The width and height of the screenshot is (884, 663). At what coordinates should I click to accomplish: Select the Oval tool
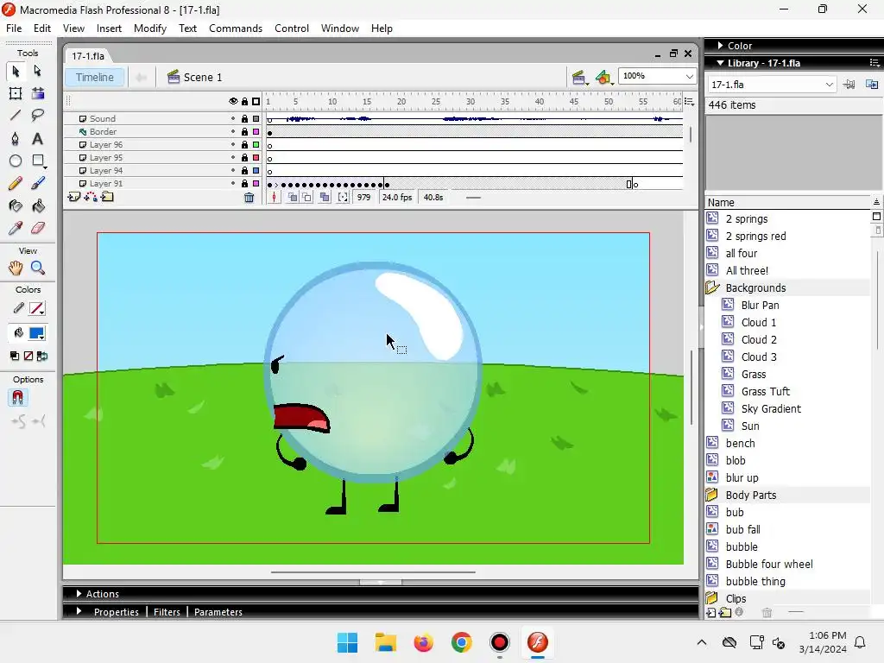pos(16,161)
